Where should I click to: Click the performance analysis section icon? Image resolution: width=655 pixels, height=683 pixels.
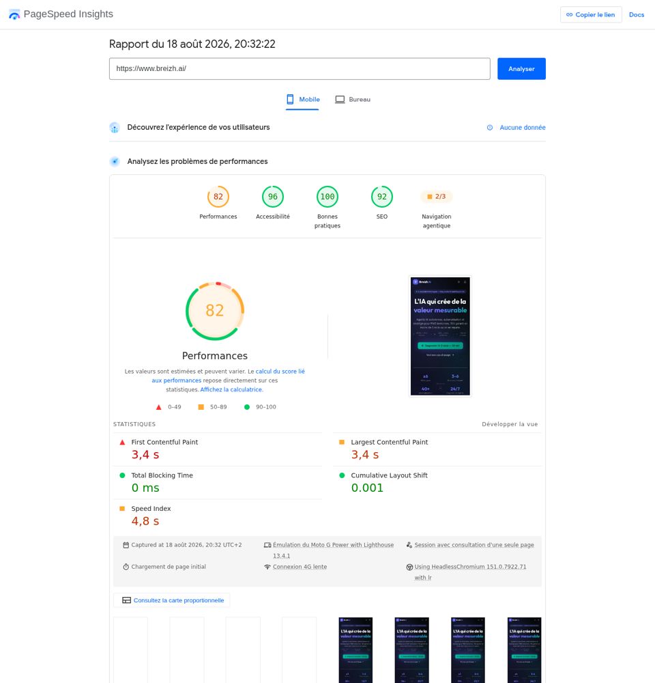(x=115, y=162)
